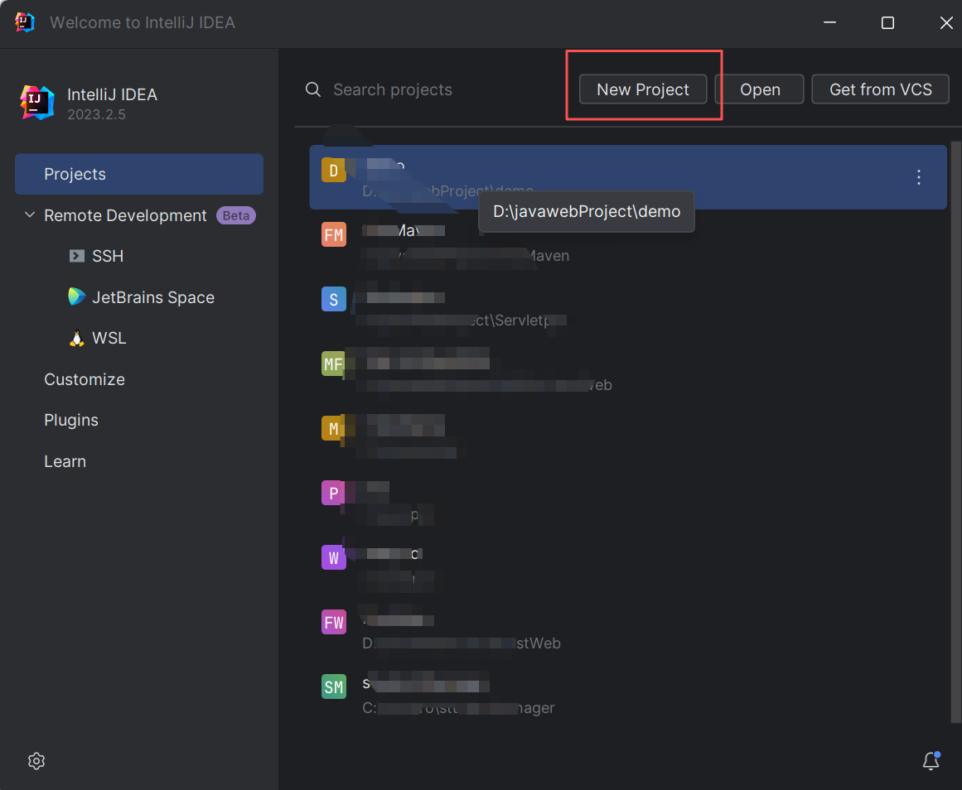
Task: Click the SM project icon
Action: (x=334, y=687)
